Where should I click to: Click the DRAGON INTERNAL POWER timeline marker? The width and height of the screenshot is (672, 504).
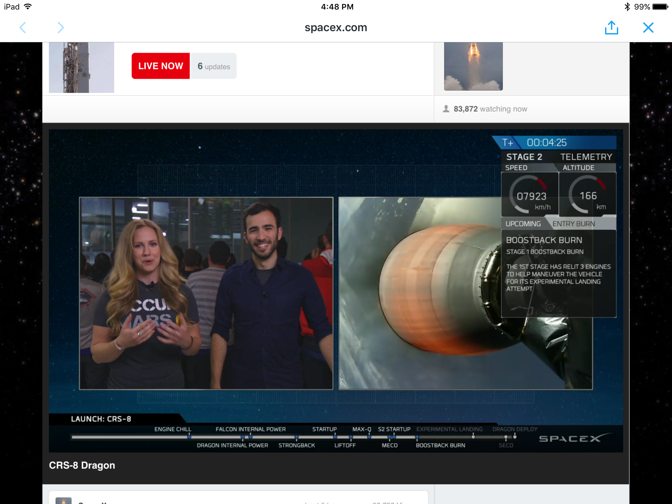[x=243, y=437]
